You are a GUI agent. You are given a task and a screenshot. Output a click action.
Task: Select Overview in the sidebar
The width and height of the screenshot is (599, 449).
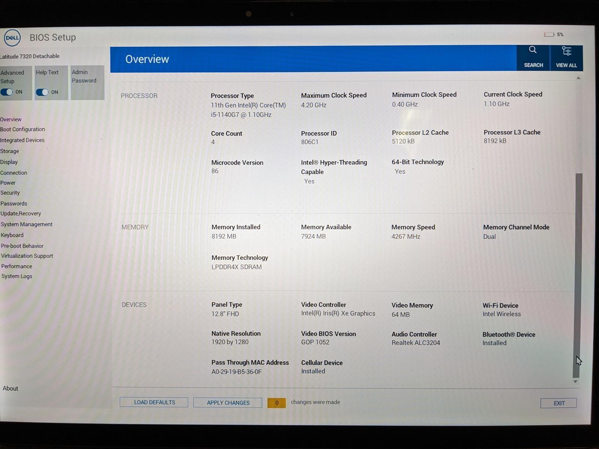coord(11,119)
